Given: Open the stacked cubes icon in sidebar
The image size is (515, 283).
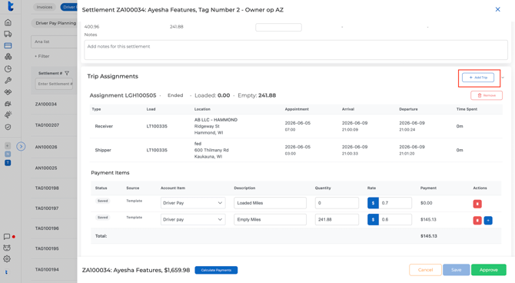Looking at the screenshot, I should coord(8,57).
